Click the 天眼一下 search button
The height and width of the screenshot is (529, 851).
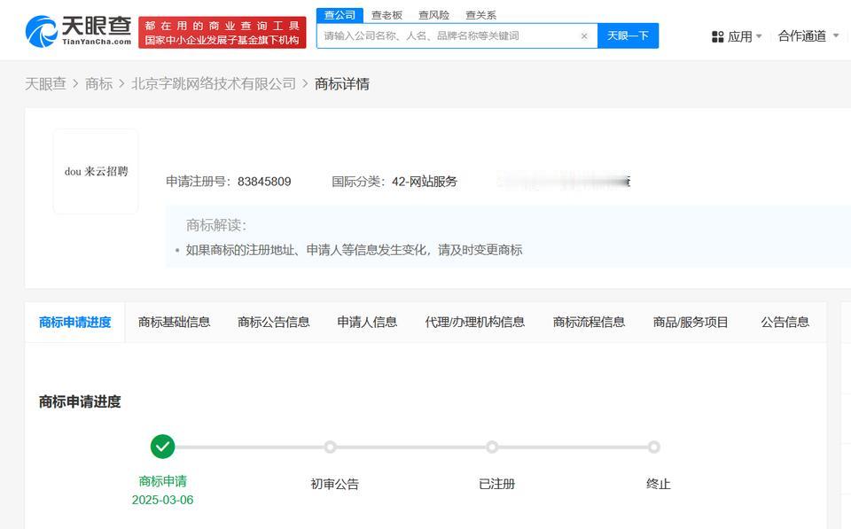pos(628,35)
